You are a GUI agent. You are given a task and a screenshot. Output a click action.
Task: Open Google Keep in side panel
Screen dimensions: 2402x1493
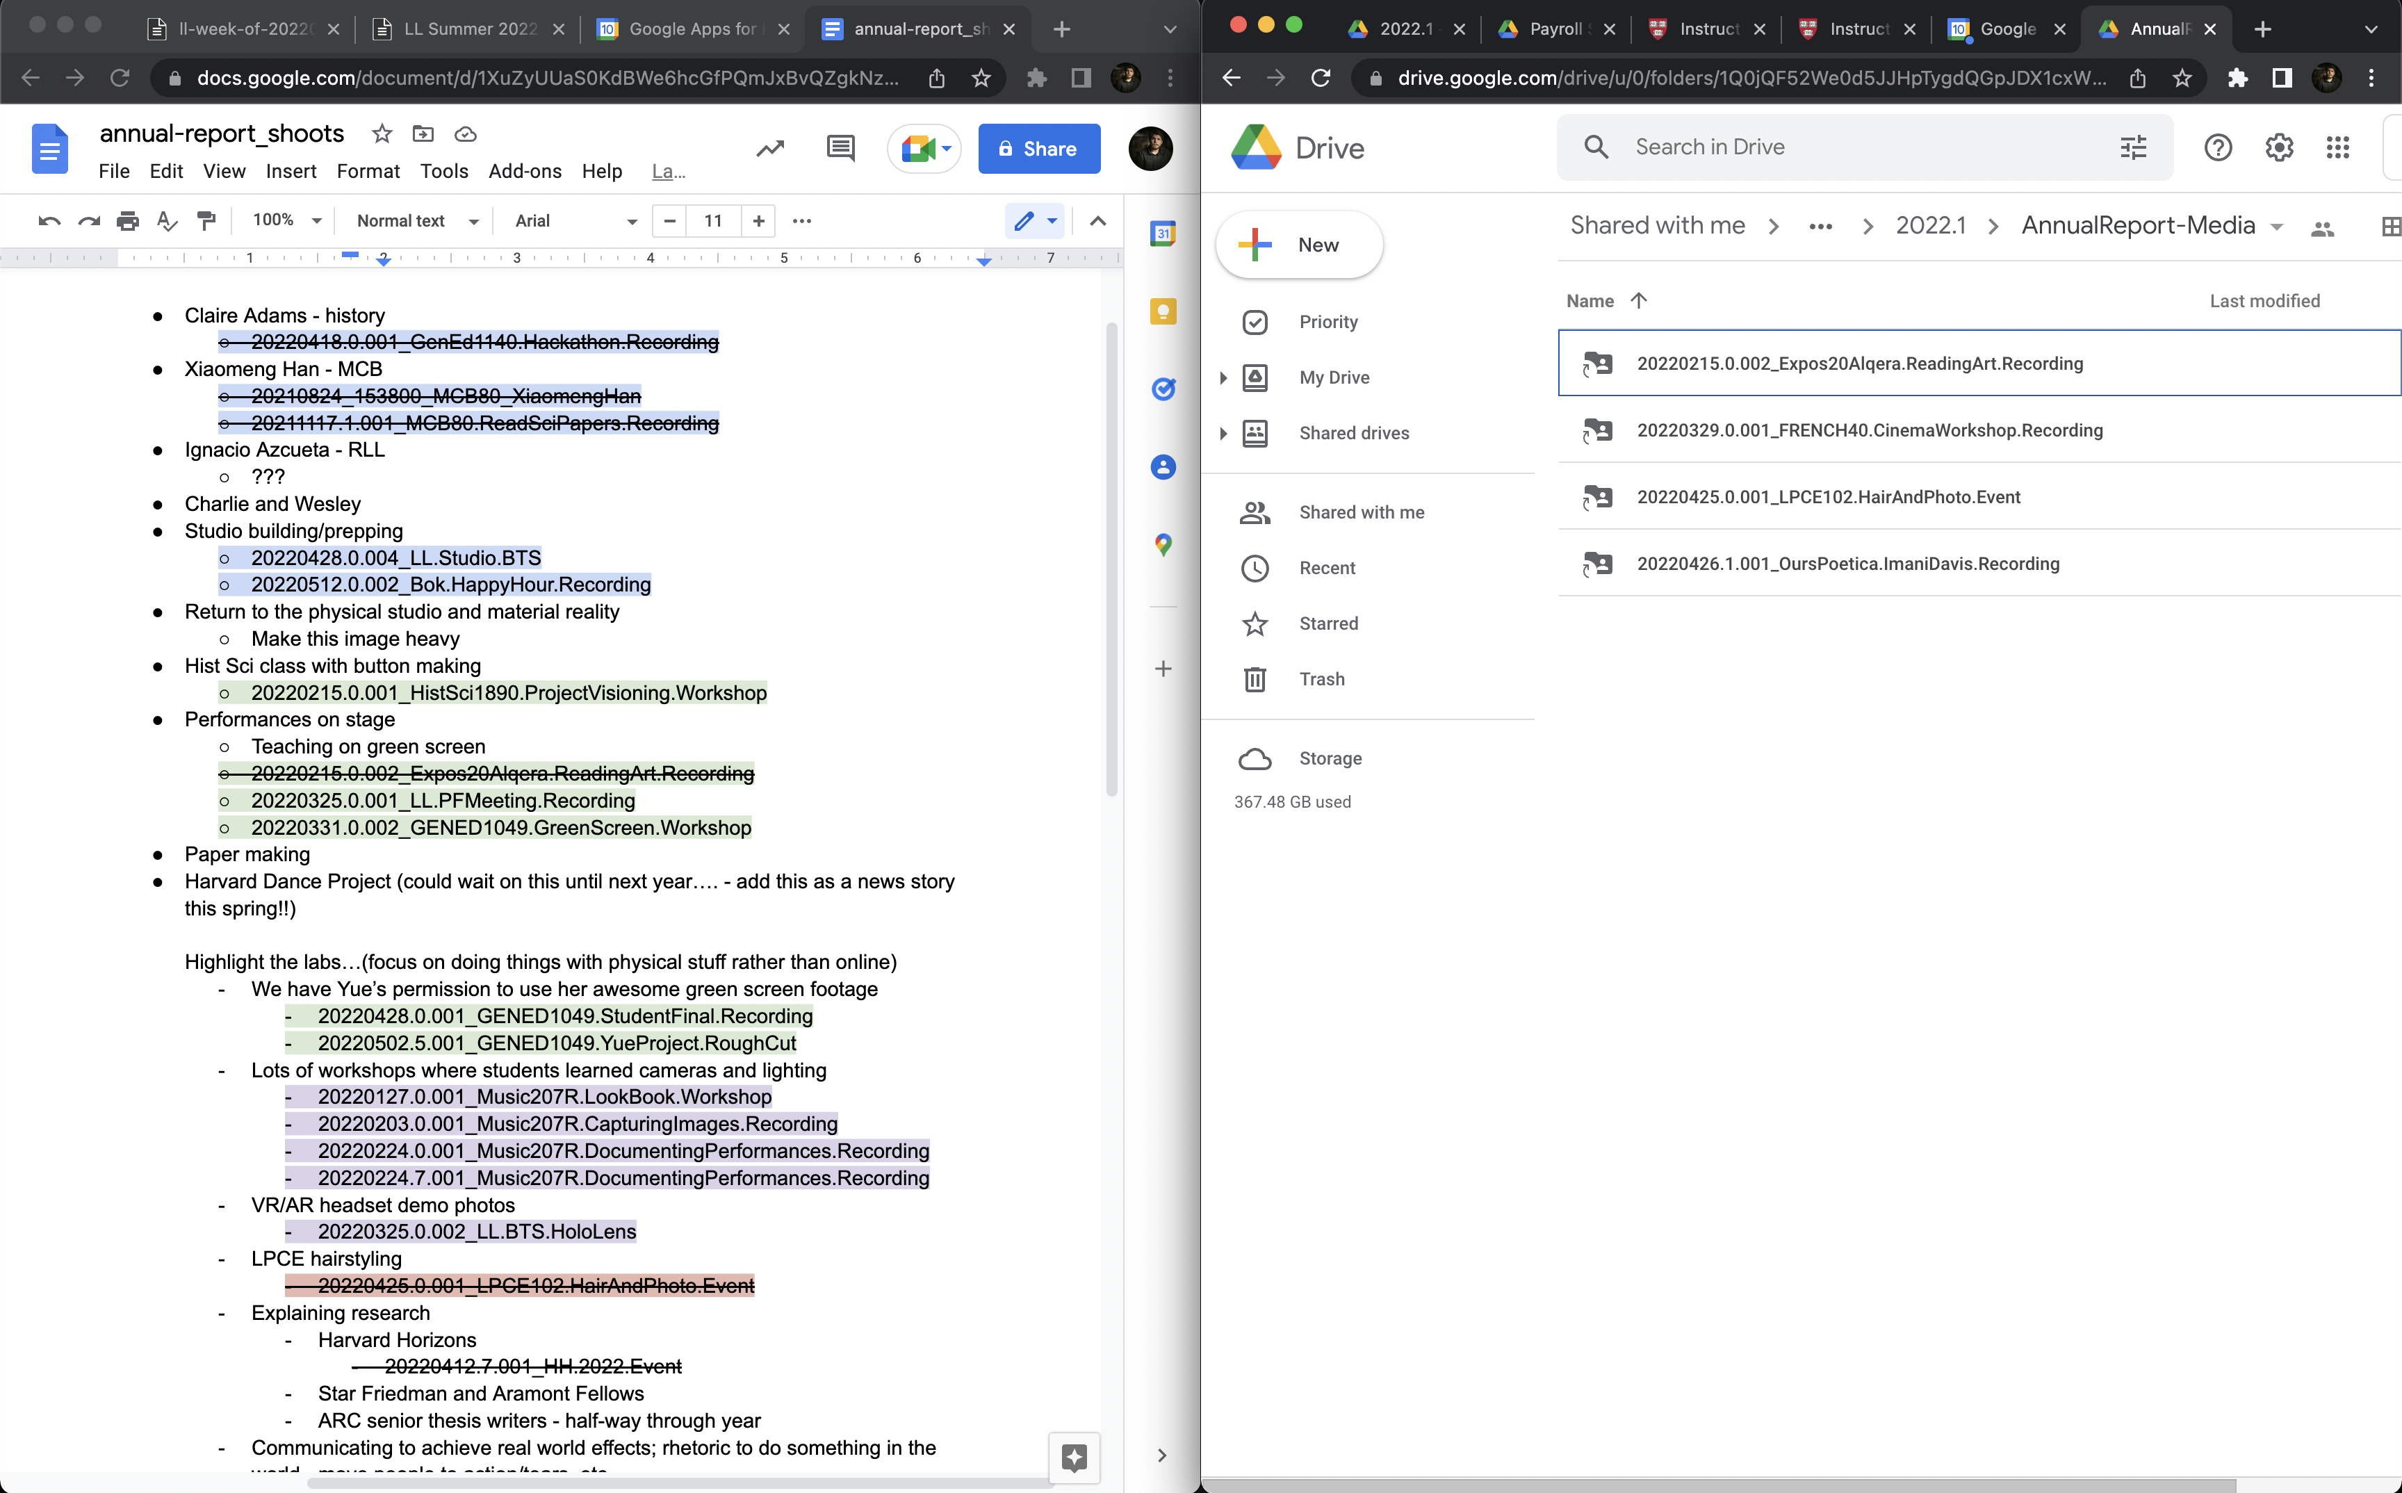pos(1163,312)
